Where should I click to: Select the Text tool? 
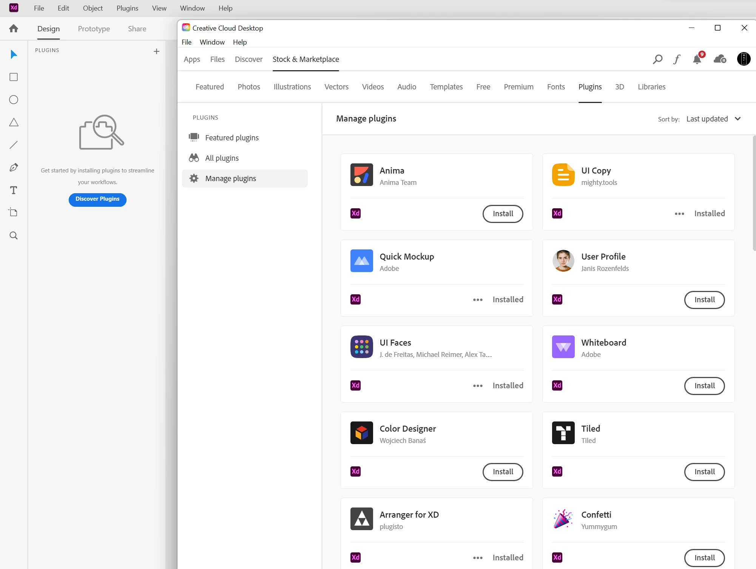click(x=14, y=190)
